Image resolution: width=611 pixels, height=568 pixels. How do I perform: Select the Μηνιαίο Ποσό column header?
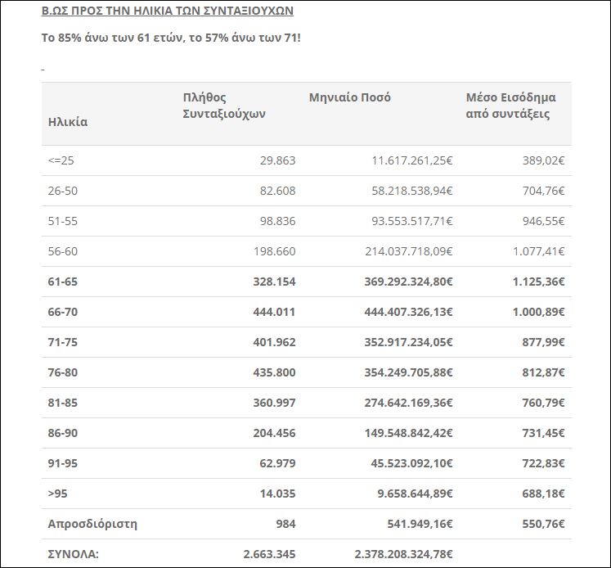[349, 97]
